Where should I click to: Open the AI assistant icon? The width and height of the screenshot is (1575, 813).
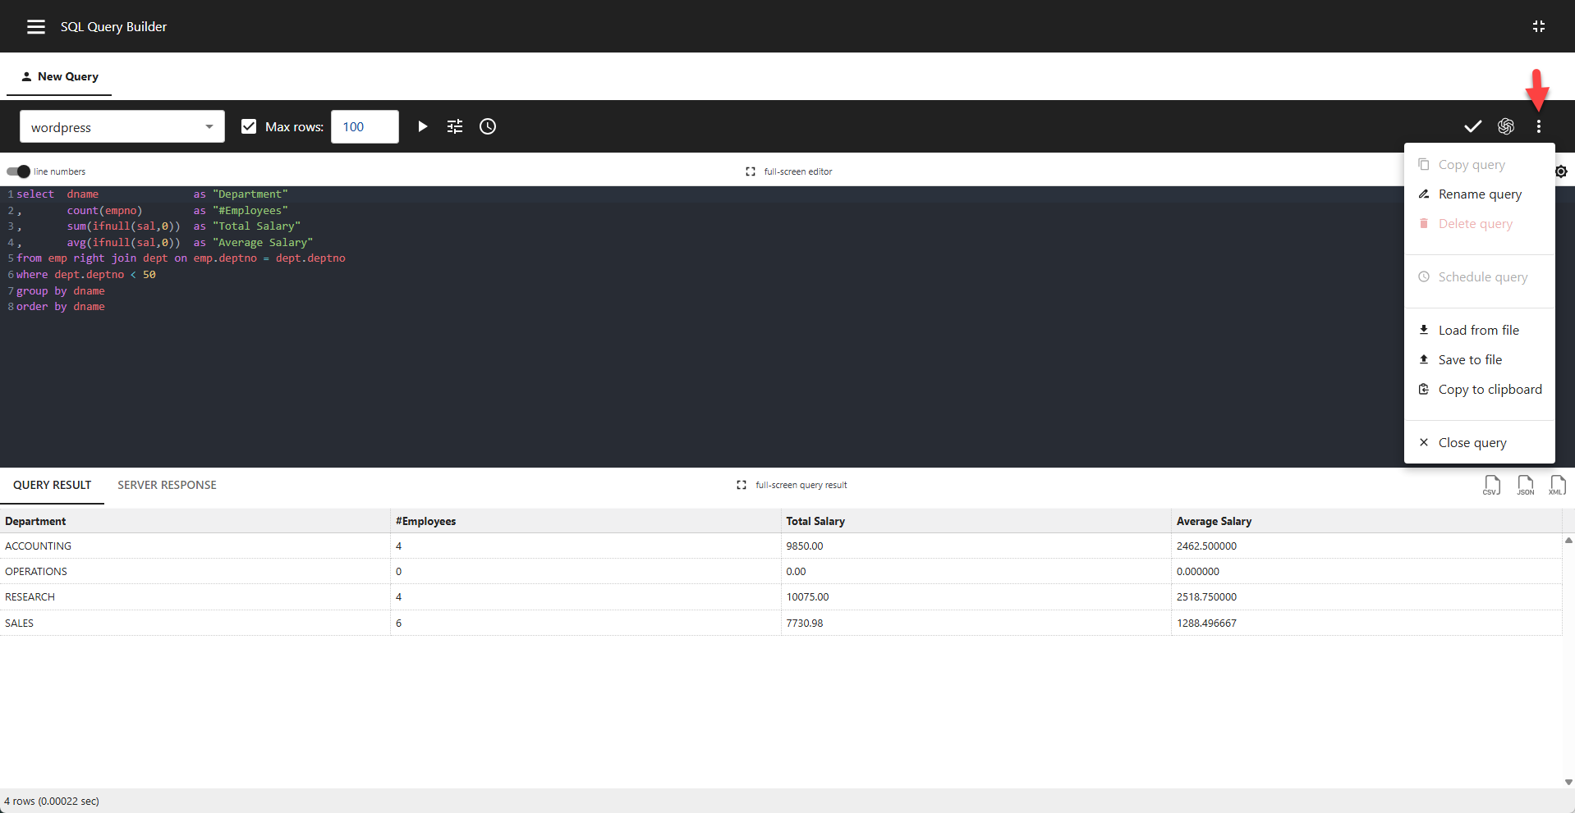[1506, 126]
